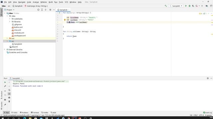Run SampleKt with green play button

(186, 6)
